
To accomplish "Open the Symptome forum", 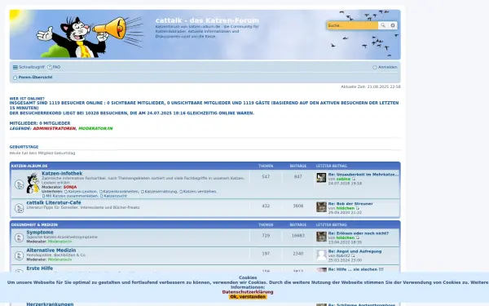I will [x=40, y=233].
